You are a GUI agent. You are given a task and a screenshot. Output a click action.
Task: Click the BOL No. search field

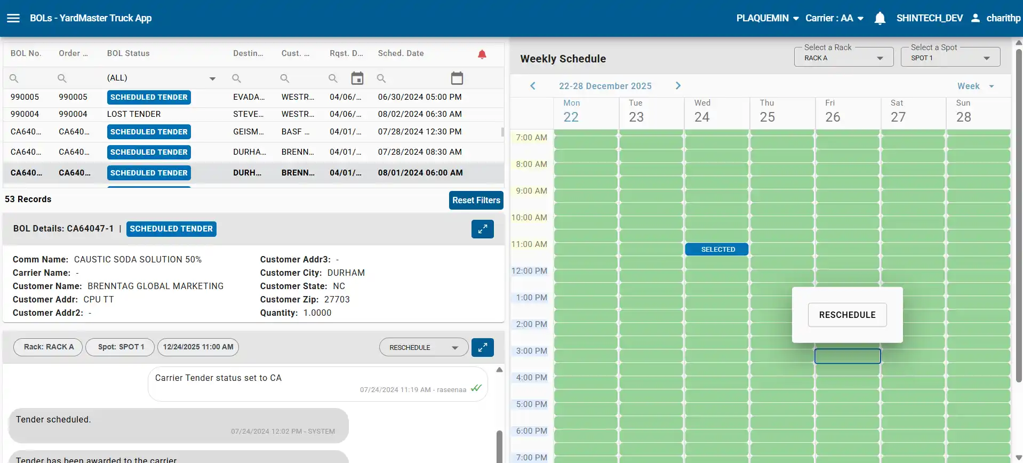29,78
